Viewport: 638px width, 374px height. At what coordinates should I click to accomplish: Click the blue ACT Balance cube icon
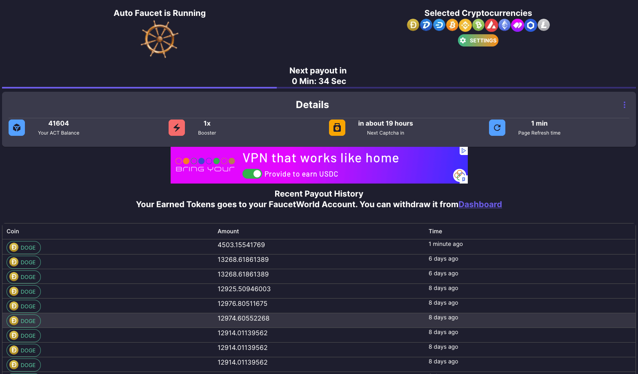point(17,128)
